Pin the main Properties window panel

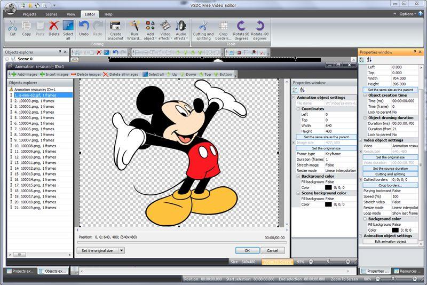(415, 52)
